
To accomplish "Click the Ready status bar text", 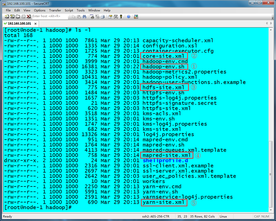I will pos(7,216).
